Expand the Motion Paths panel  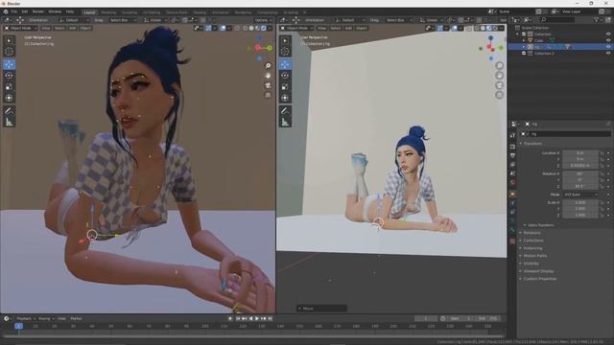point(535,256)
